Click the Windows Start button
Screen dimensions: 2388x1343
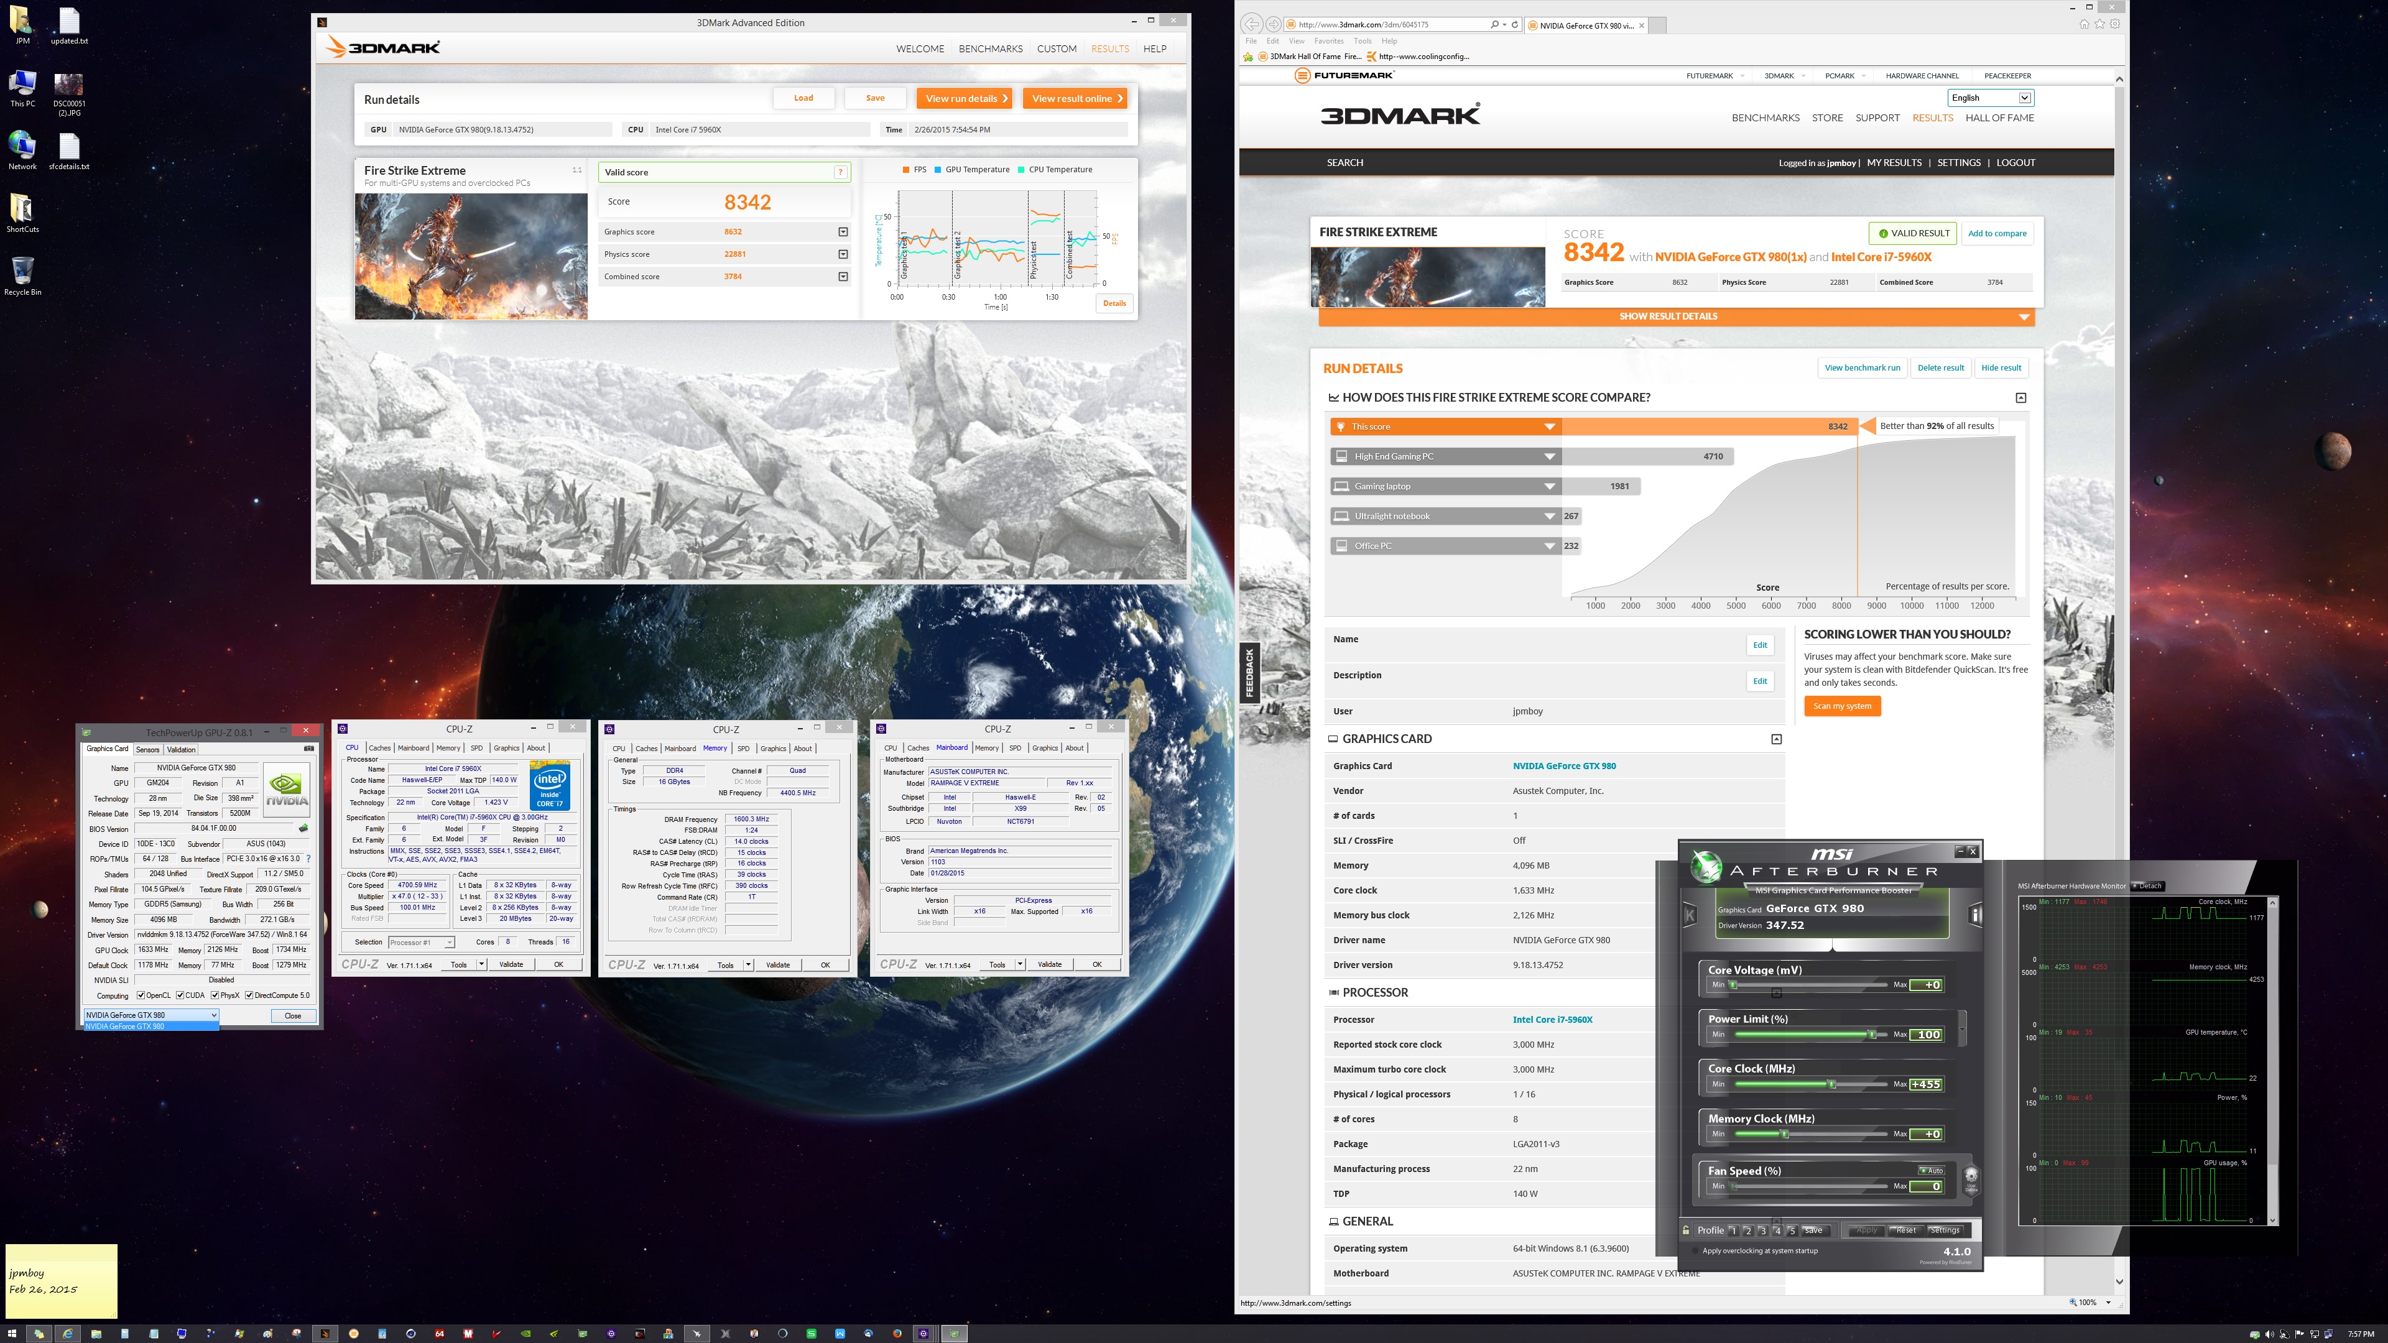click(11, 1334)
